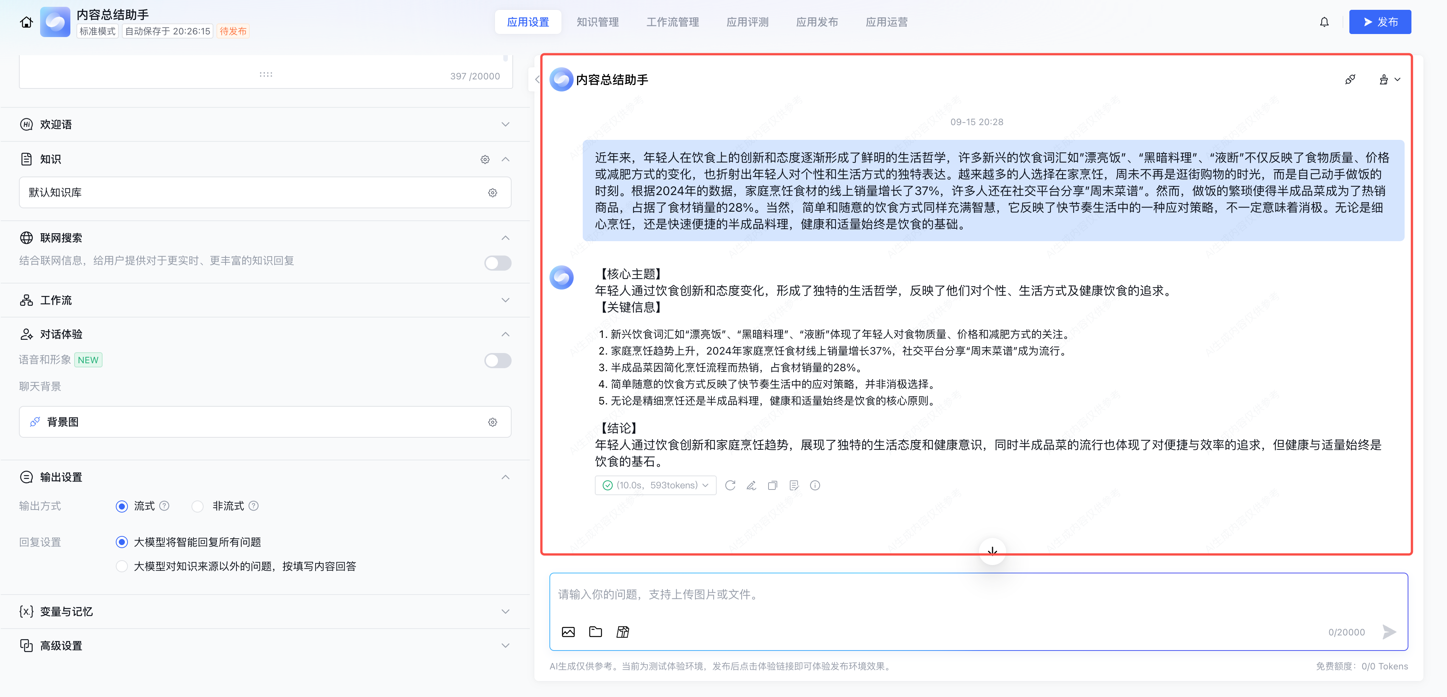Screen dimensions: 1447x697
Task: Expand the 变量与记忆 section
Action: pyautogui.click(x=505, y=612)
